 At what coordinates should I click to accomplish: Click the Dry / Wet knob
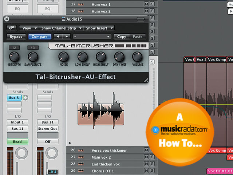point(119,57)
